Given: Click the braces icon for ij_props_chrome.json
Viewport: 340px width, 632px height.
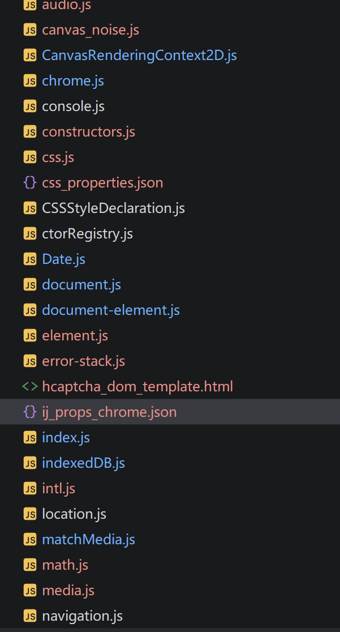Looking at the screenshot, I should [30, 412].
